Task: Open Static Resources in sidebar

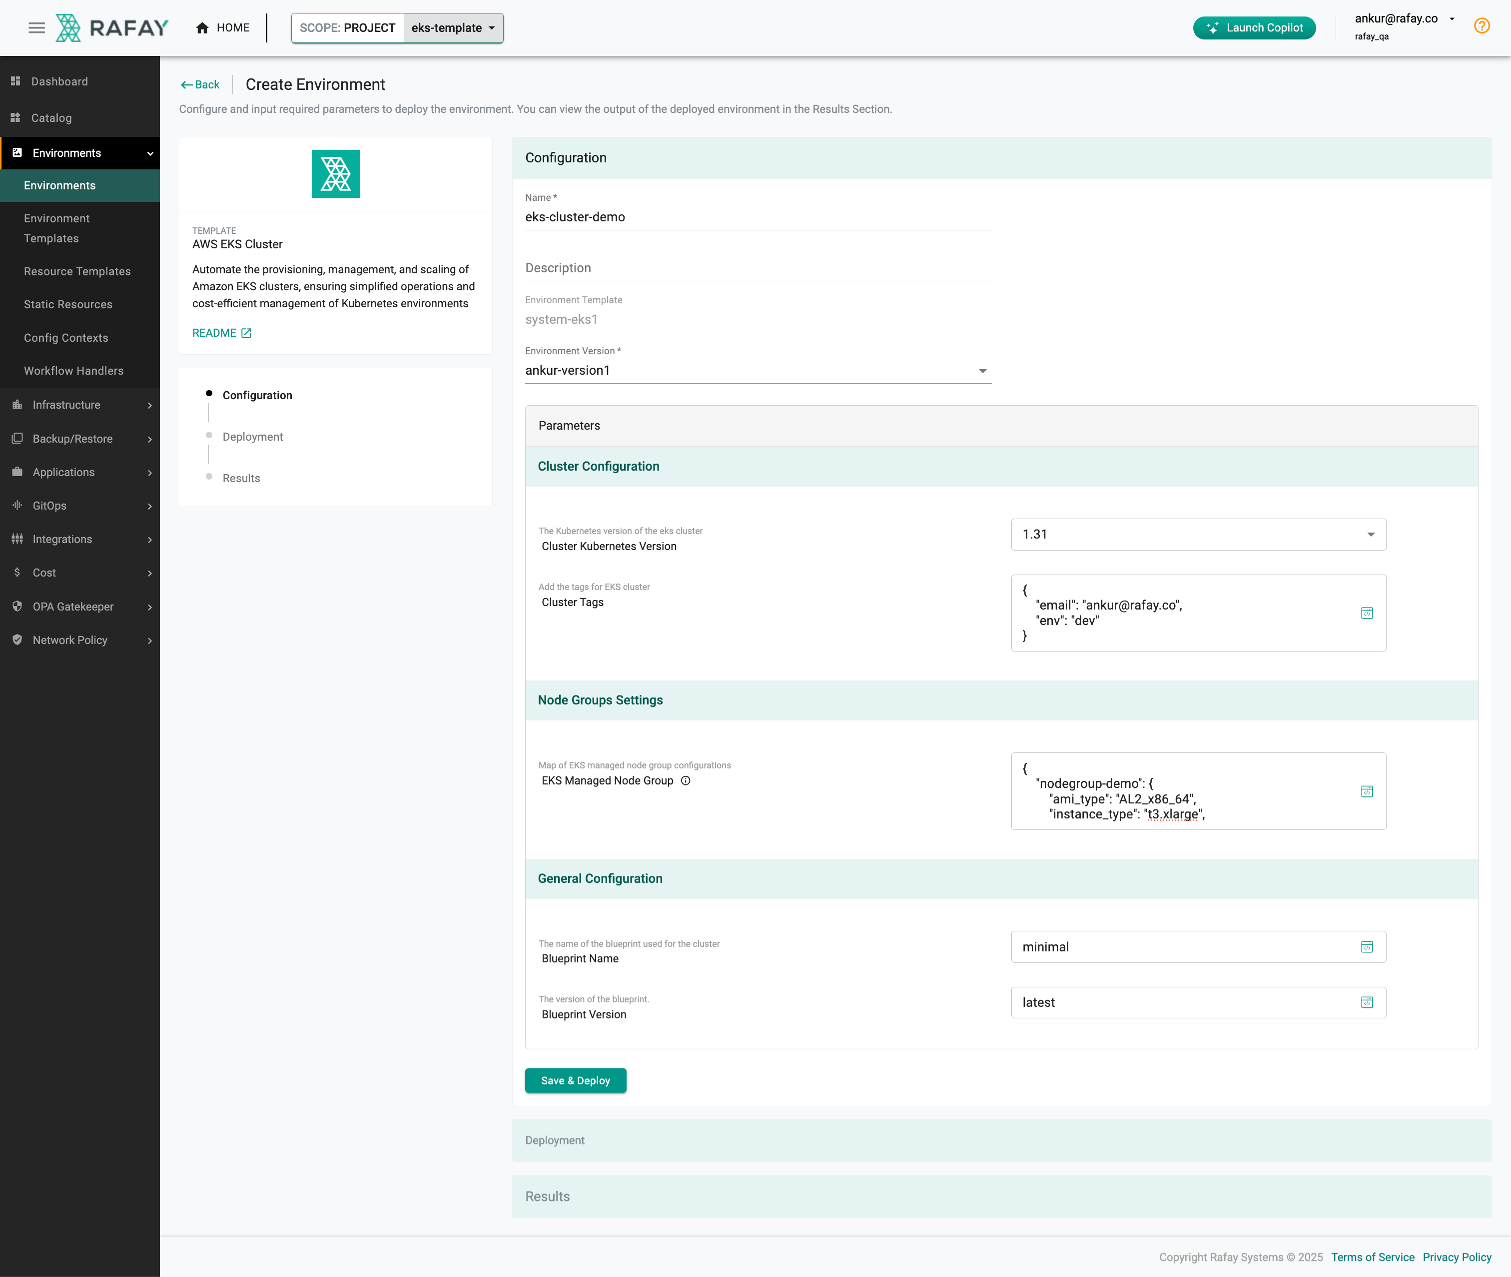Action: [79, 304]
